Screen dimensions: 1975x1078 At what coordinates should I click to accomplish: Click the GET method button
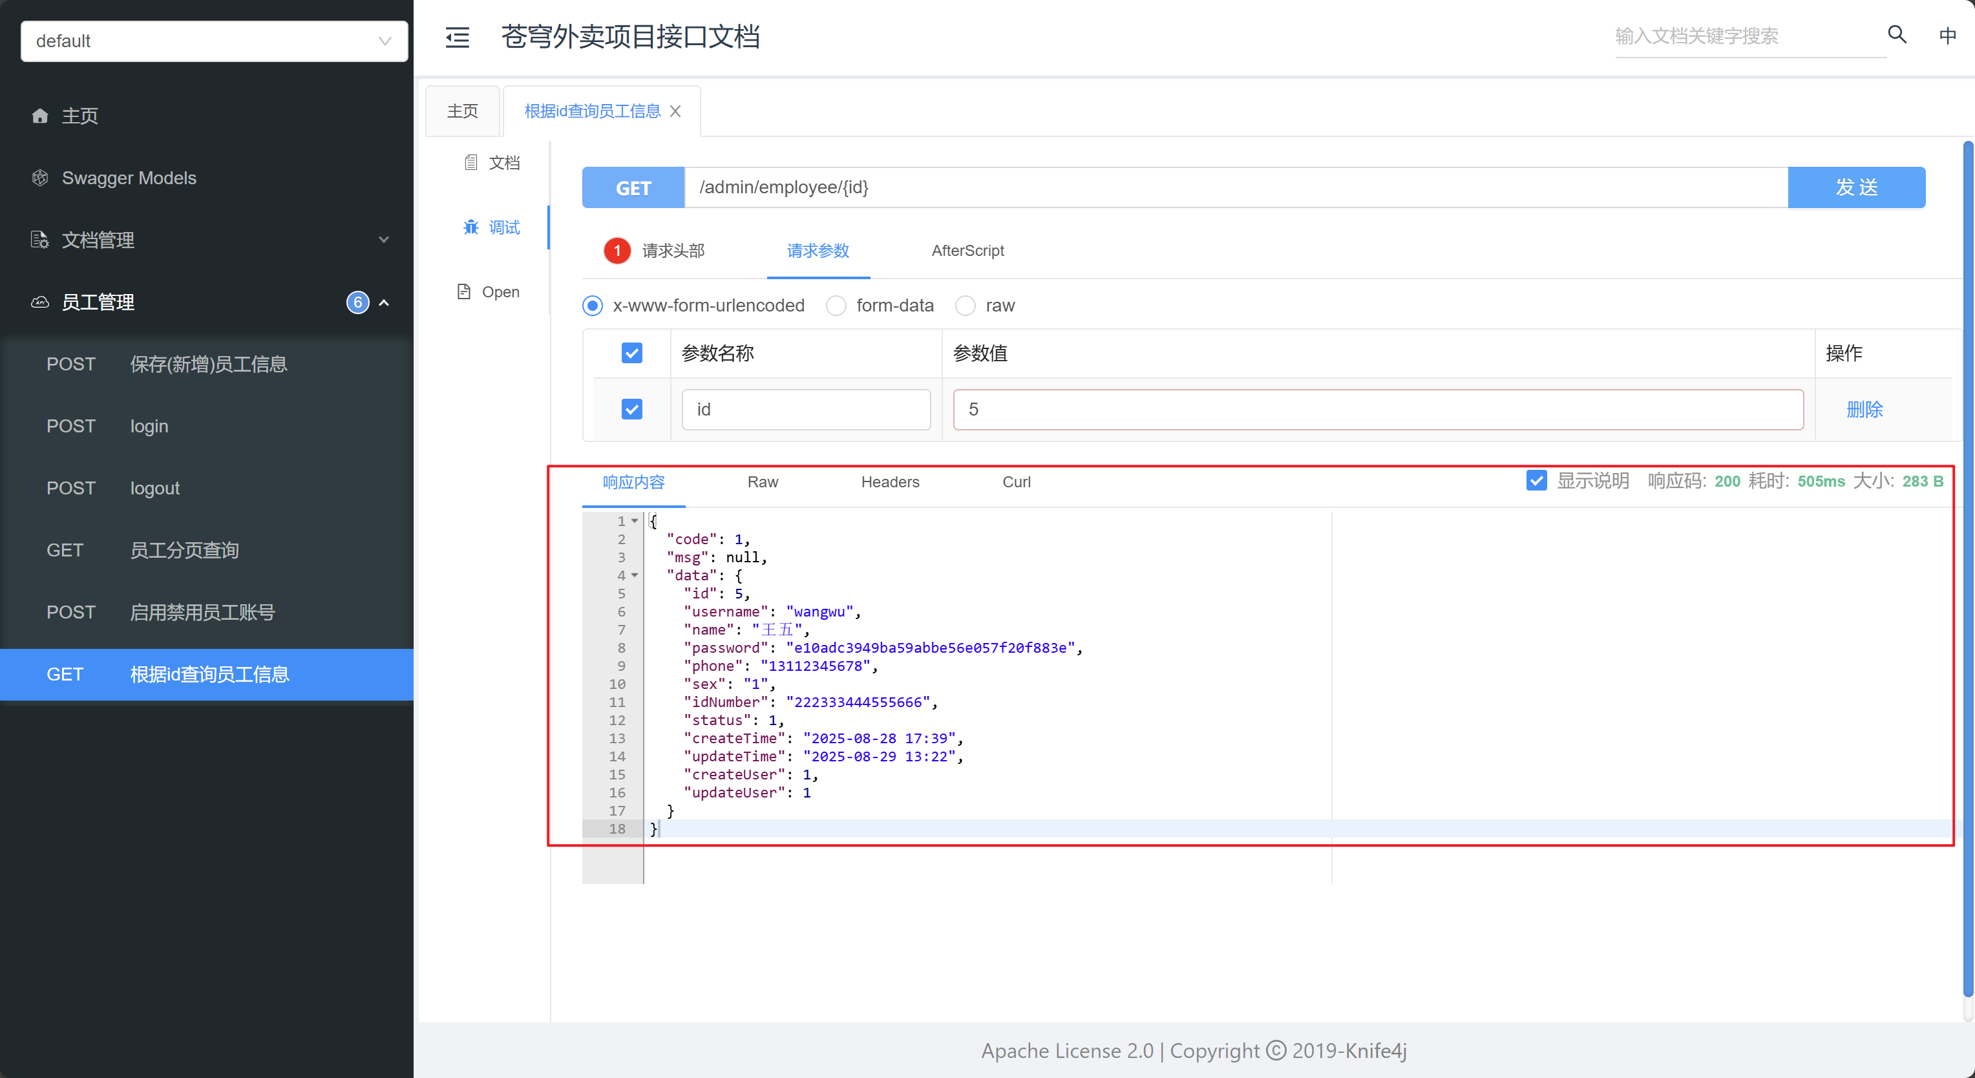(633, 187)
